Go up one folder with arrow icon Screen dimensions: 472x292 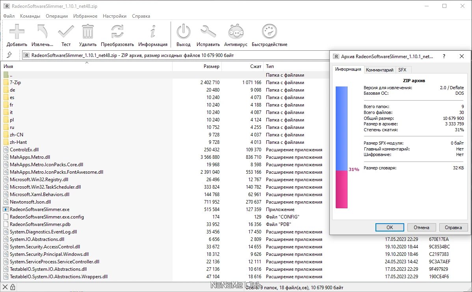pyautogui.click(x=9, y=55)
